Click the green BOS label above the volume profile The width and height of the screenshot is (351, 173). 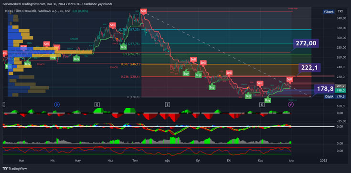point(29,43)
